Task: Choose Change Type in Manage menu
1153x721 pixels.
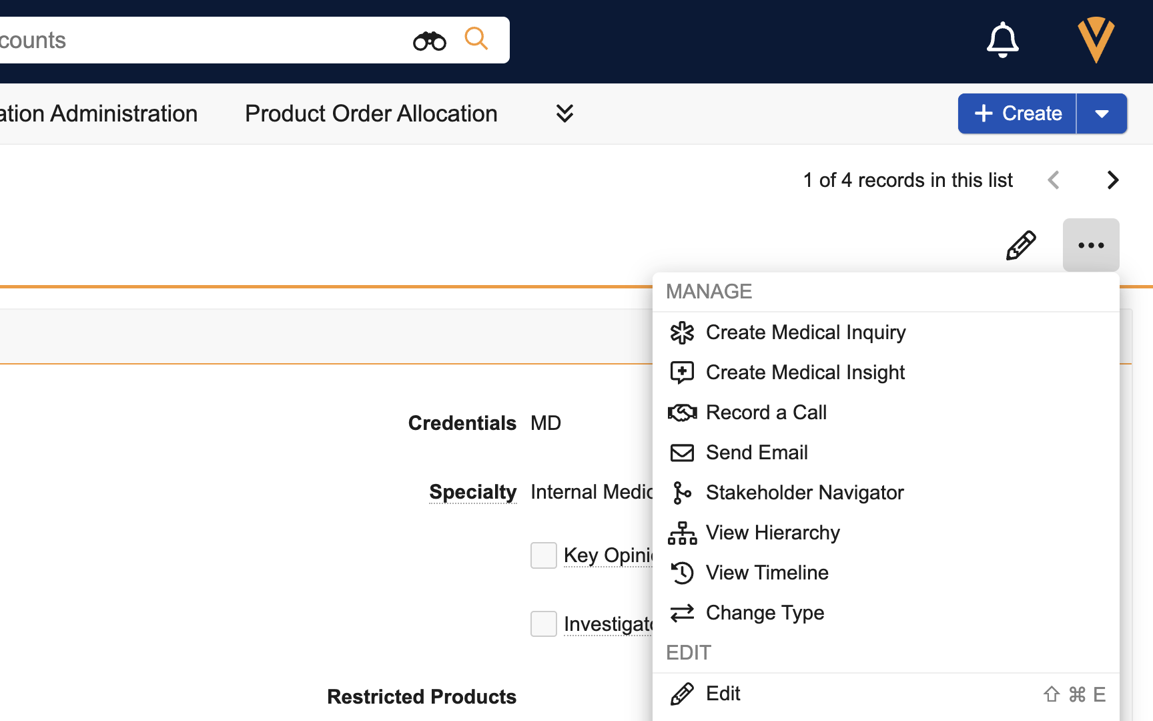Action: pyautogui.click(x=765, y=613)
